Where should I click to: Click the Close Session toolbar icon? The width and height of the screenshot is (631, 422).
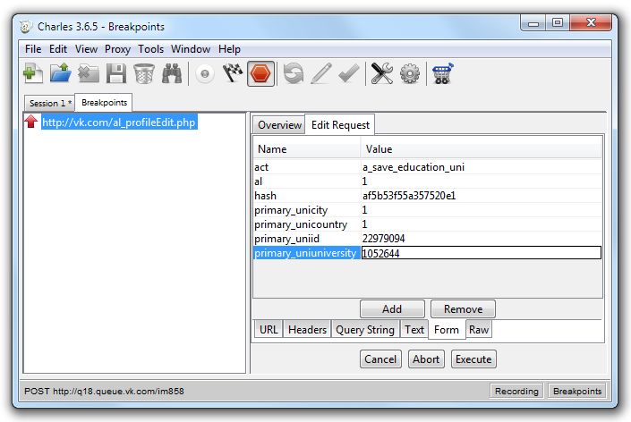(x=89, y=73)
